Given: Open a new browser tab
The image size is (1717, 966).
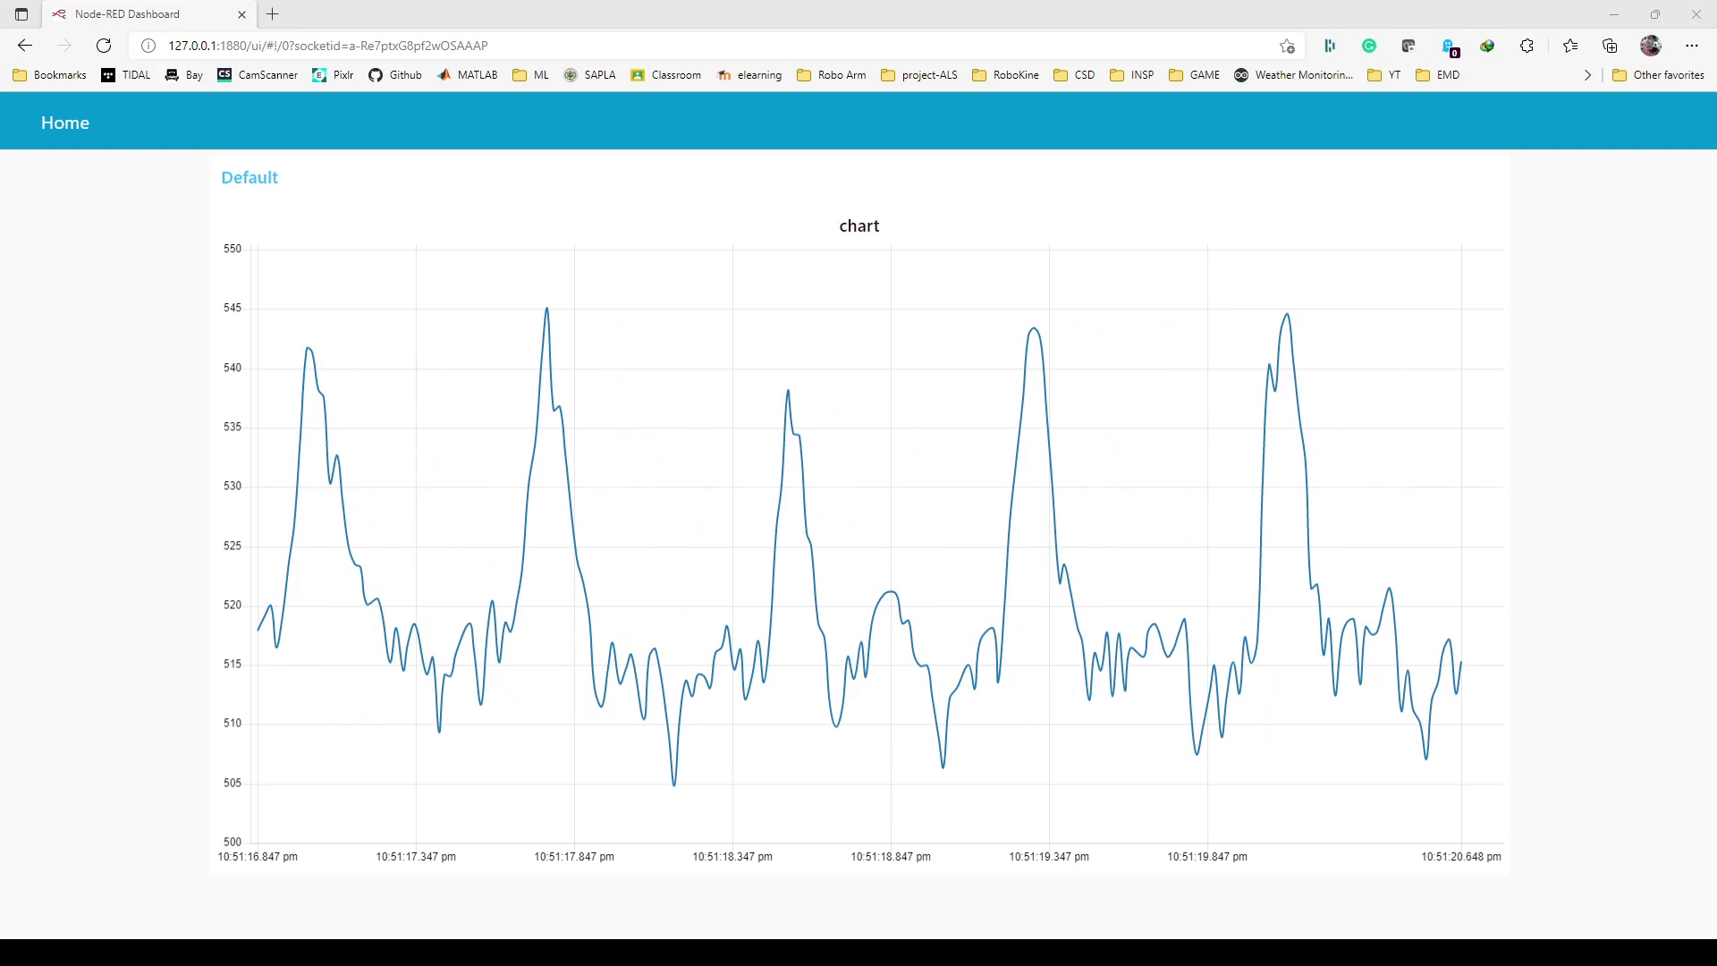Looking at the screenshot, I should point(273,14).
